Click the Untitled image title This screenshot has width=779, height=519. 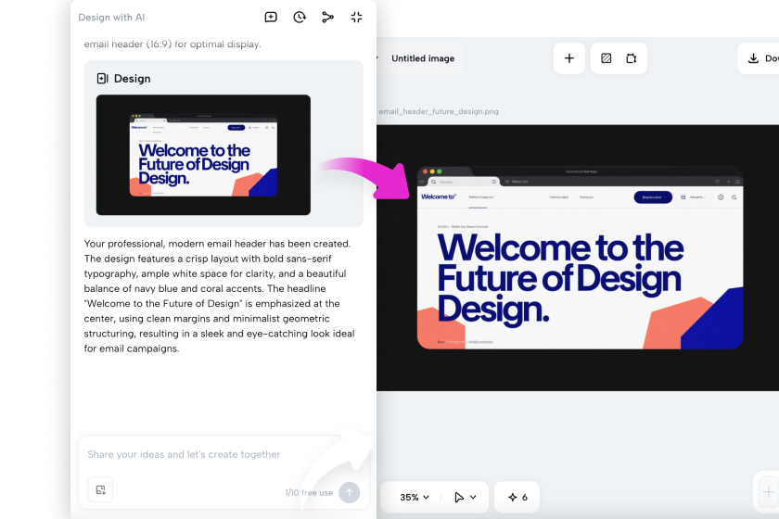pyautogui.click(x=423, y=58)
